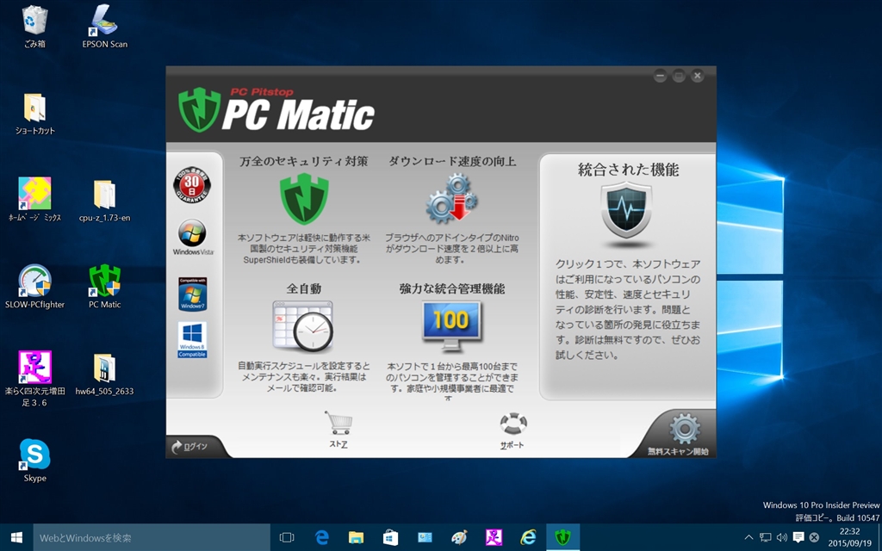Open the Windows Store from the taskbar
This screenshot has width=882, height=551.
tap(390, 537)
